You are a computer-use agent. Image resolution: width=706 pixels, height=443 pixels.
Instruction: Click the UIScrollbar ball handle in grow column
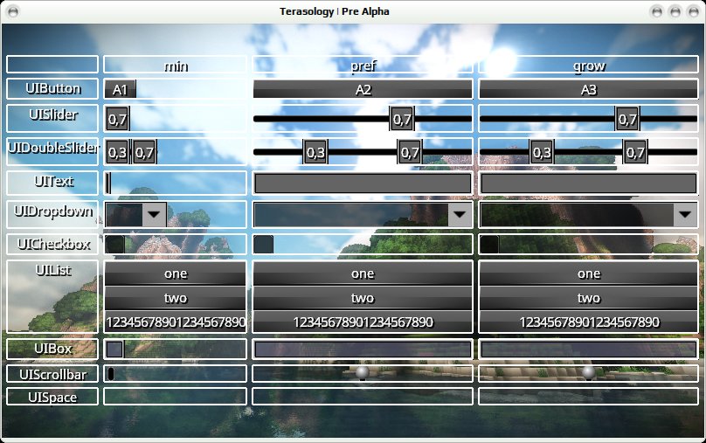[x=589, y=373]
